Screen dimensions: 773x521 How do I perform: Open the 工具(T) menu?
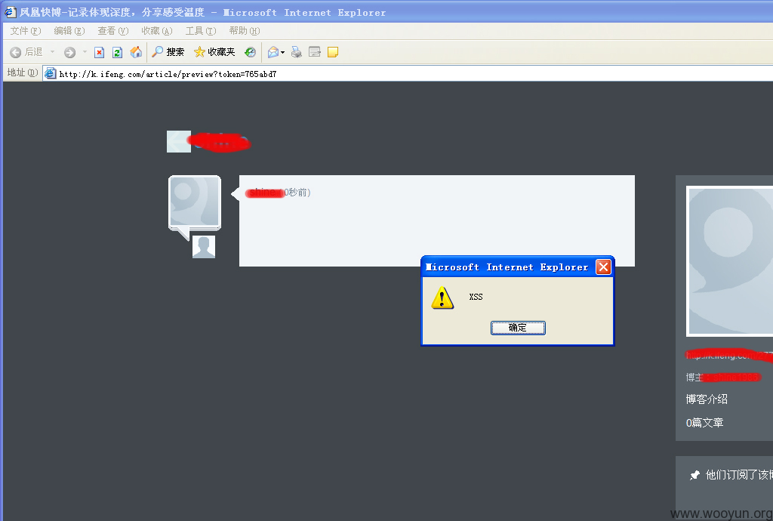pos(201,31)
